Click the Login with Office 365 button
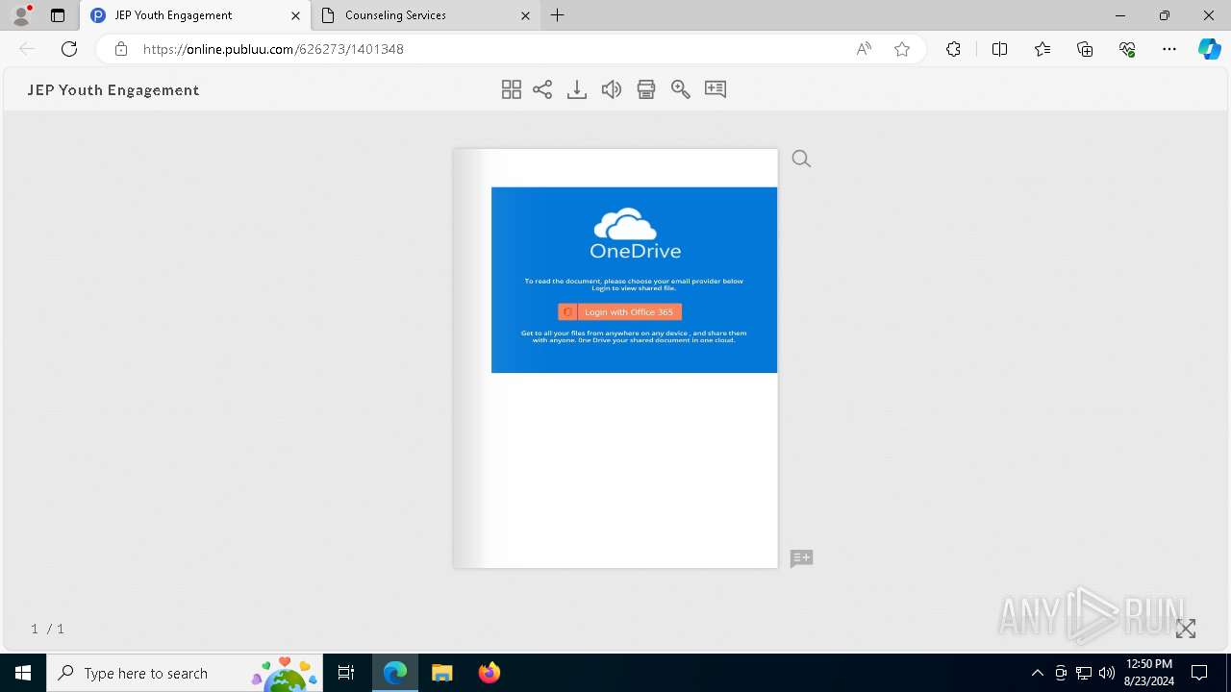This screenshot has height=692, width=1231. point(620,312)
